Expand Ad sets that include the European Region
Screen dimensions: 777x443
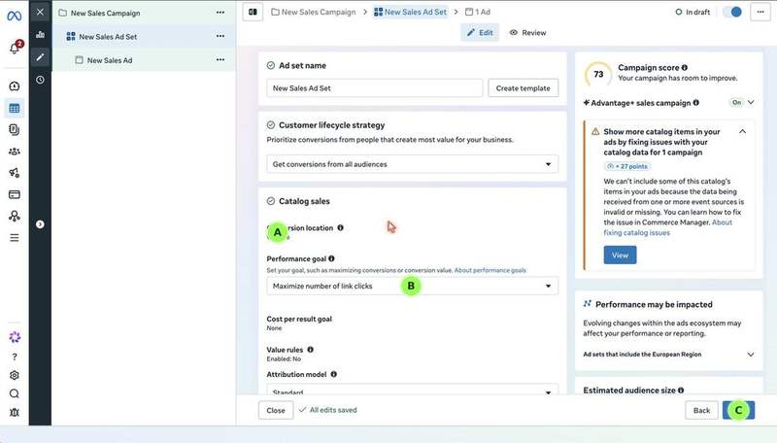pyautogui.click(x=668, y=355)
